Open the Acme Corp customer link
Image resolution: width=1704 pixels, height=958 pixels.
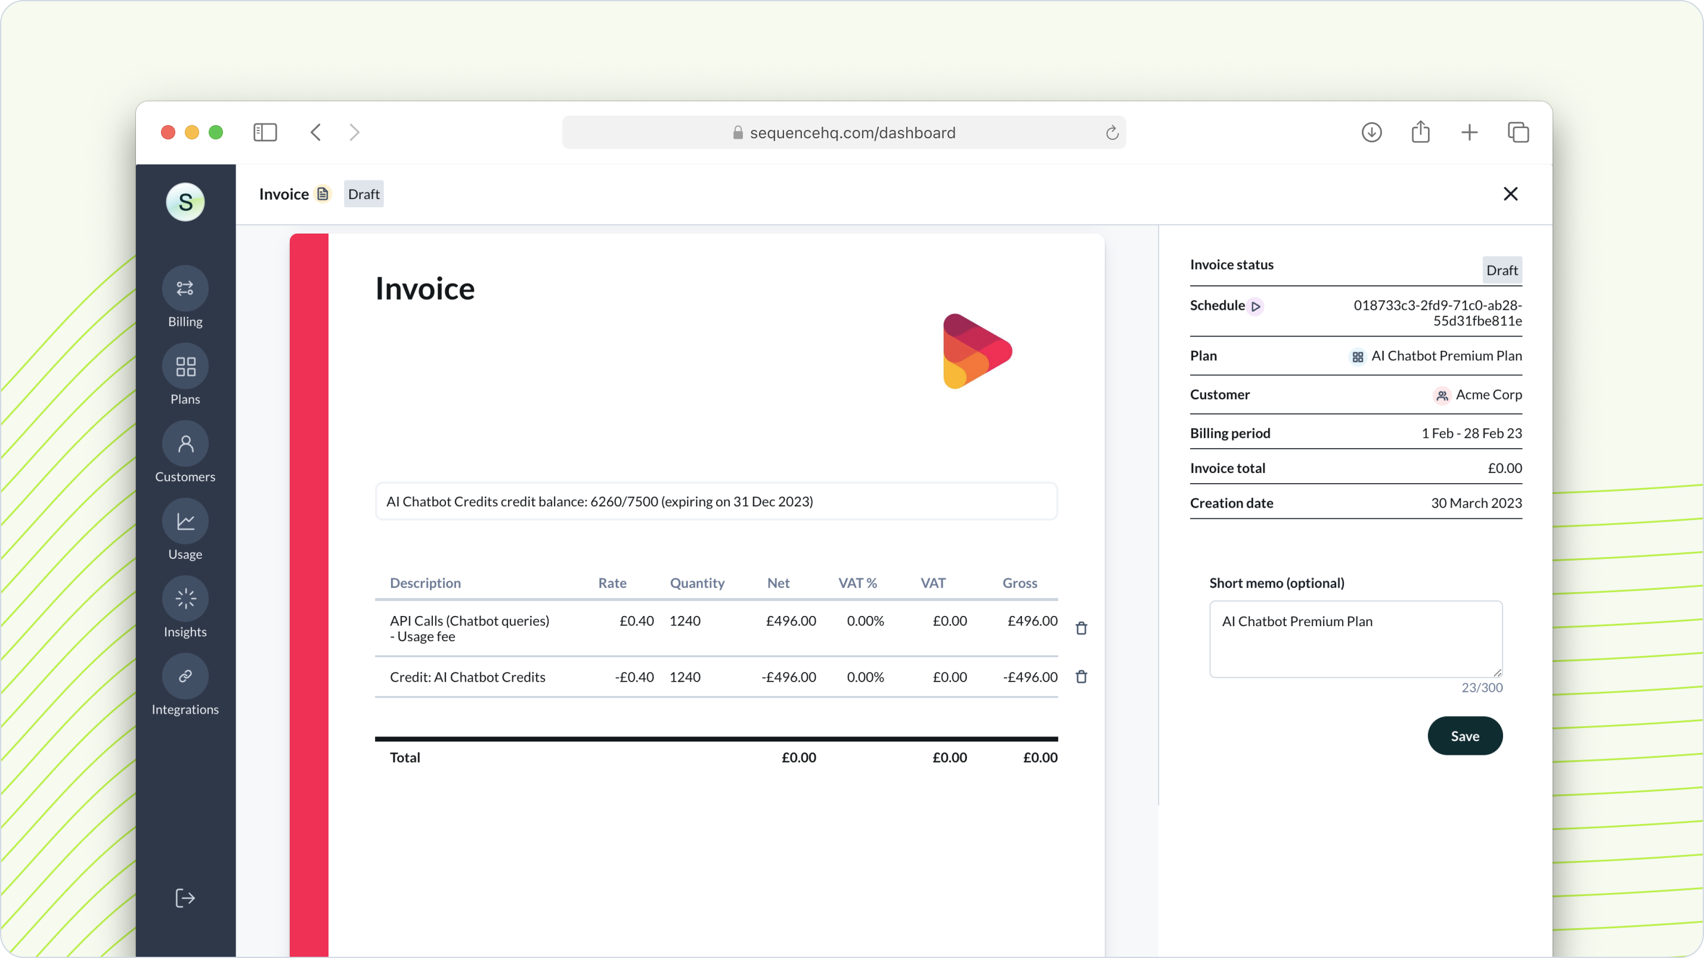pos(1488,395)
